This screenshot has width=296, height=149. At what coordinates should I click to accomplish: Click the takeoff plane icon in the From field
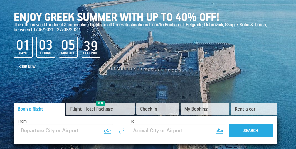(x=107, y=131)
